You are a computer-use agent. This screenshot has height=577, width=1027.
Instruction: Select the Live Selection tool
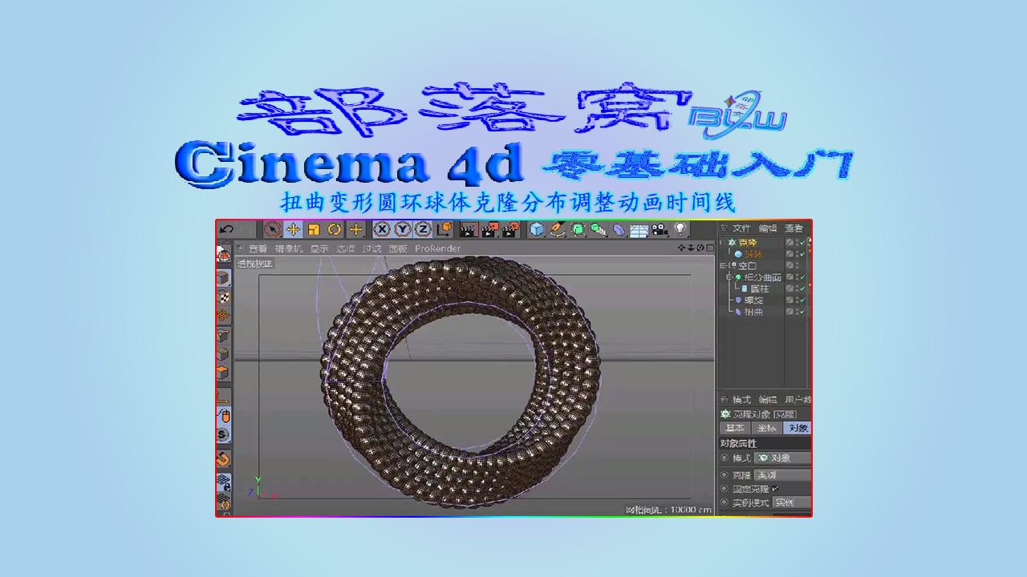click(x=273, y=229)
